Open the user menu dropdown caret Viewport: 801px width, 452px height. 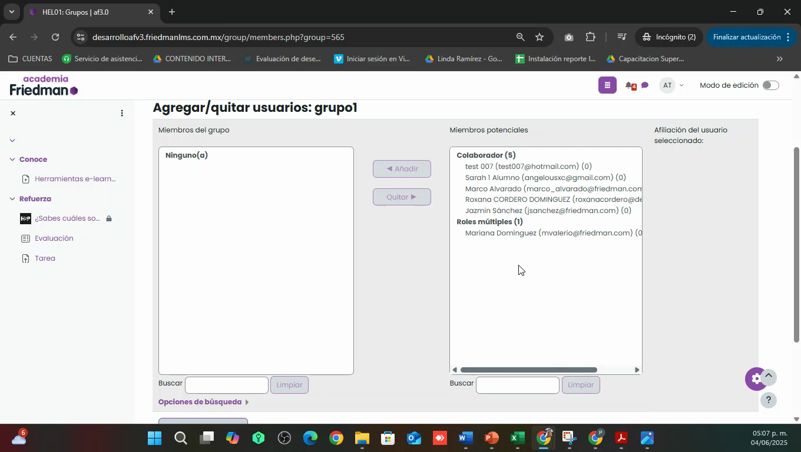tap(681, 85)
